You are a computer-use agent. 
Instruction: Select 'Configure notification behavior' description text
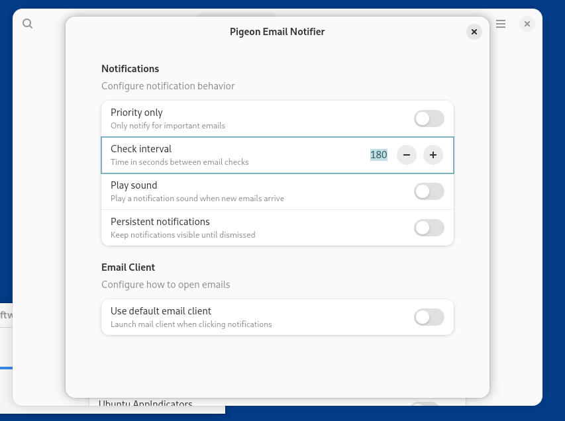[x=168, y=86]
